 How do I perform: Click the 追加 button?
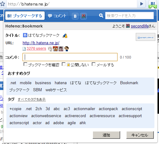(106, 135)
